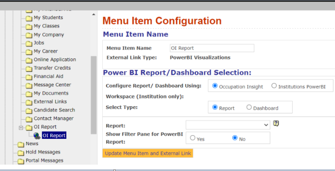The height and width of the screenshot is (171, 335).
Task: Click the Menu Item Configuration heading
Action: click(x=162, y=21)
